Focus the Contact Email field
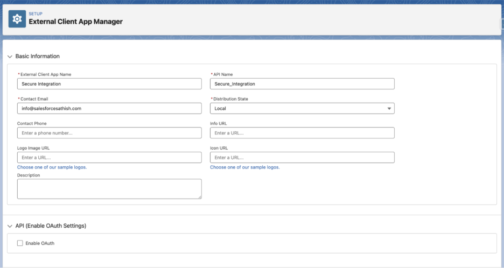This screenshot has width=504, height=268. pos(109,108)
